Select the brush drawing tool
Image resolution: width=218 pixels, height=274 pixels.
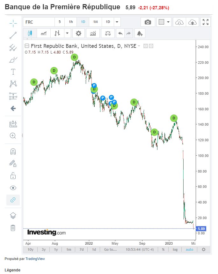[x=13, y=60]
